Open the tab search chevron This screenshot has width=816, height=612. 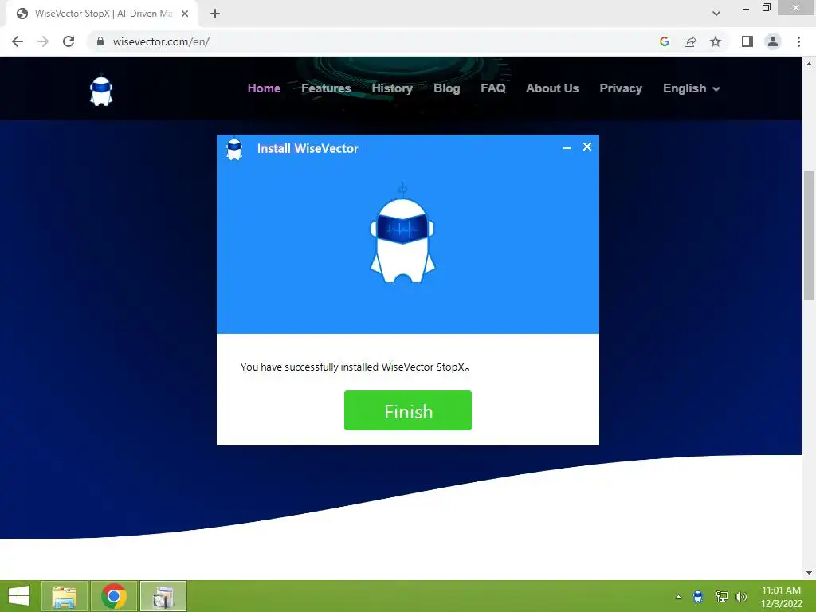click(x=716, y=14)
